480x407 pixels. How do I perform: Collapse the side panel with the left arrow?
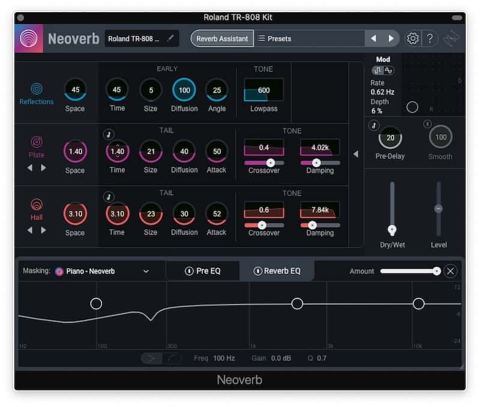tap(356, 154)
